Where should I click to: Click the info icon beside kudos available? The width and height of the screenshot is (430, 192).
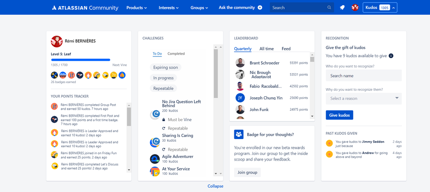tap(391, 56)
